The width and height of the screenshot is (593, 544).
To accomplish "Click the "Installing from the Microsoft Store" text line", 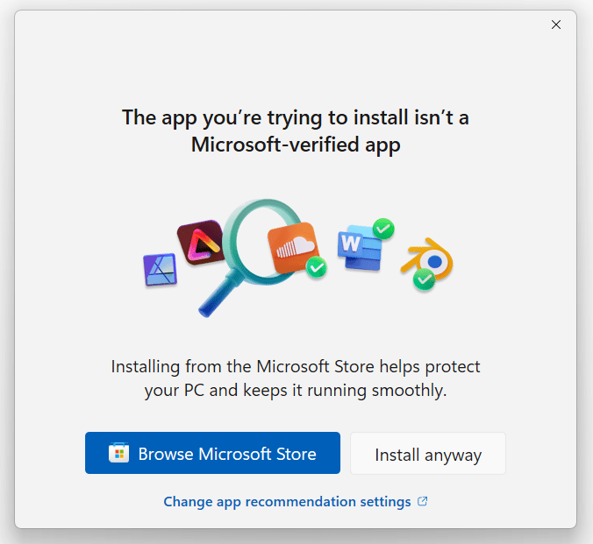I will (296, 365).
